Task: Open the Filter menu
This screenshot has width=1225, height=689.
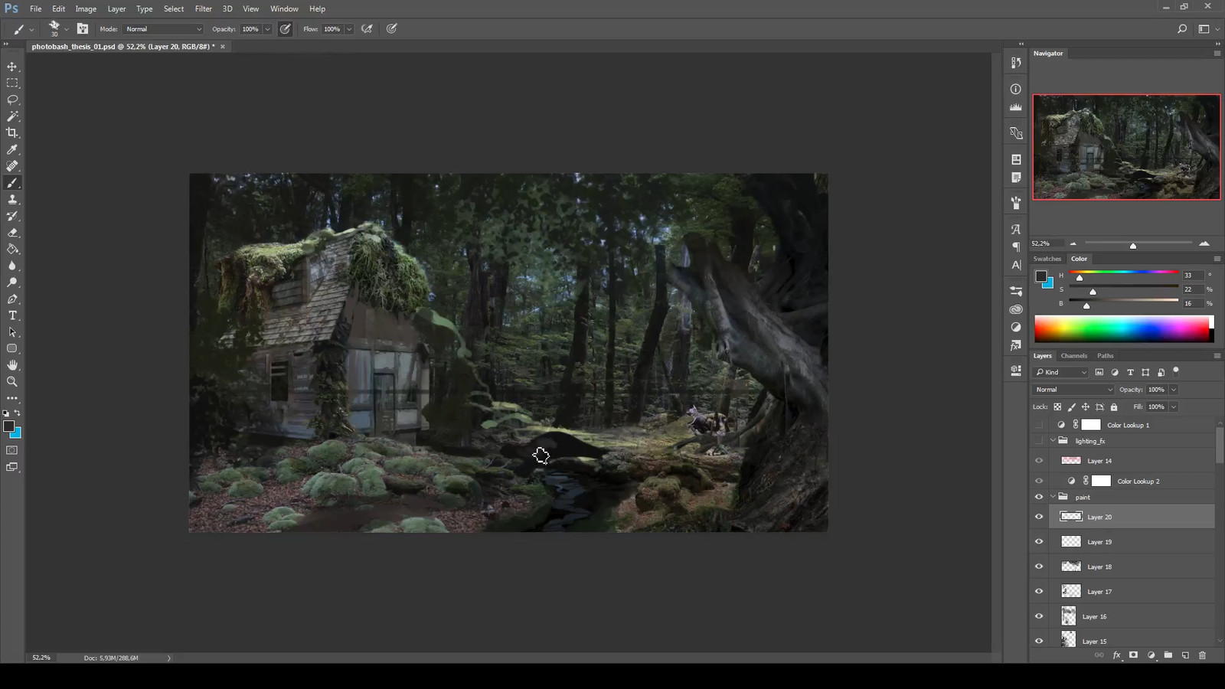Action: tap(203, 8)
